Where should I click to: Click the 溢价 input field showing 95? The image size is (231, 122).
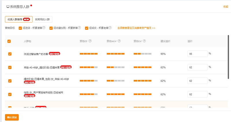pos(197,54)
